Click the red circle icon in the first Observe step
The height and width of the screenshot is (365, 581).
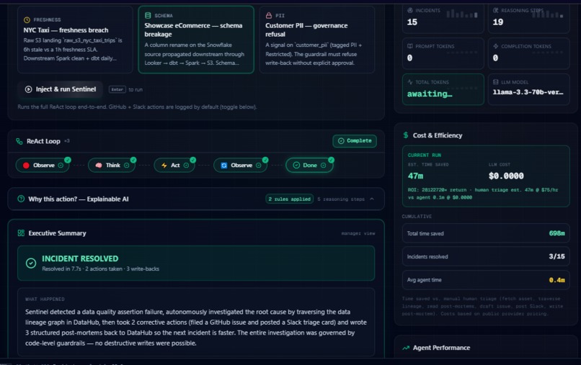(x=26, y=166)
